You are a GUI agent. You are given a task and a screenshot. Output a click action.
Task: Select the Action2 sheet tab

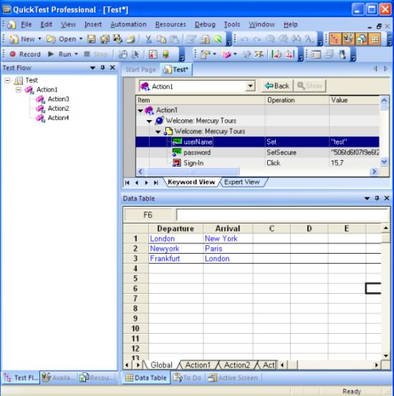(237, 365)
